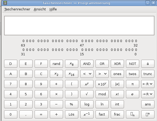Image resolution: width=157 pixels, height=121 pixels.
Task: Click the log button
Action: click(x=87, y=104)
